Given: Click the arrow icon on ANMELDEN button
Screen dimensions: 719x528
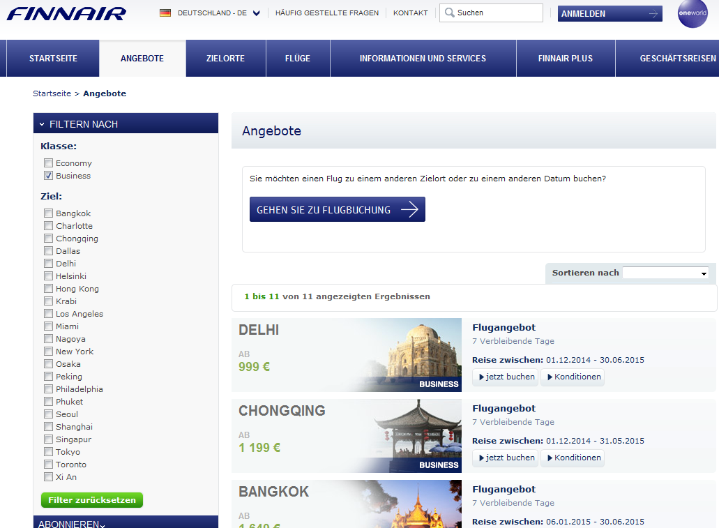Looking at the screenshot, I should pyautogui.click(x=652, y=13).
